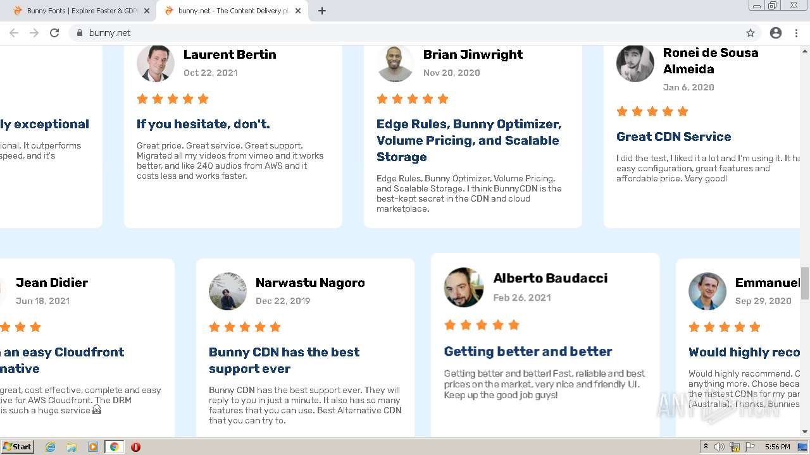The width and height of the screenshot is (810, 455).
Task: Click Alberto Baudacci's profile photo
Action: 464,288
